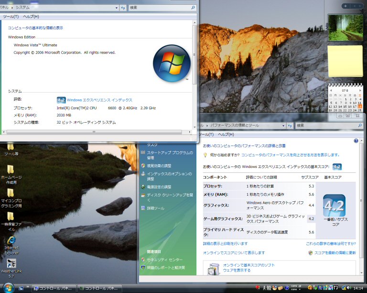The image size is (367, 293).
Task: Open 問題のレポートと解決策 related link
Action: coord(166,268)
